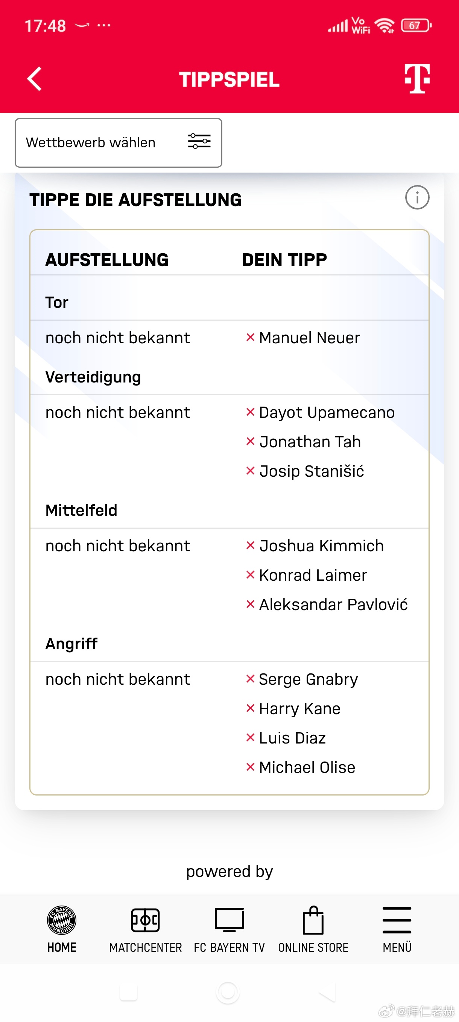Tap the Telekom T logo
The image size is (459, 1022).
coord(417,78)
